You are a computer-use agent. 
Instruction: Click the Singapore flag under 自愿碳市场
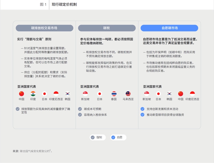(x=147, y=94)
